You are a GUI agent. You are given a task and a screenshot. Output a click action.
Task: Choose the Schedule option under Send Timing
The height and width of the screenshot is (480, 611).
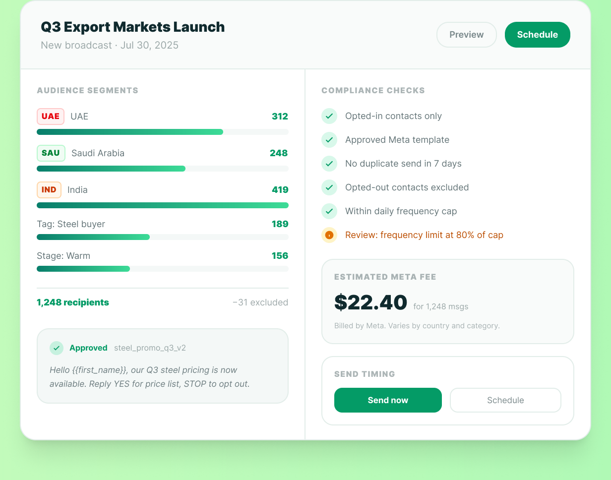pos(505,400)
